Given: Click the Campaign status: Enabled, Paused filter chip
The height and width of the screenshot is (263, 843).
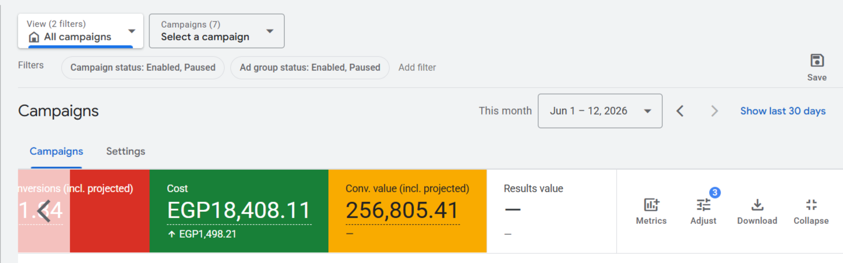Looking at the screenshot, I should 143,67.
